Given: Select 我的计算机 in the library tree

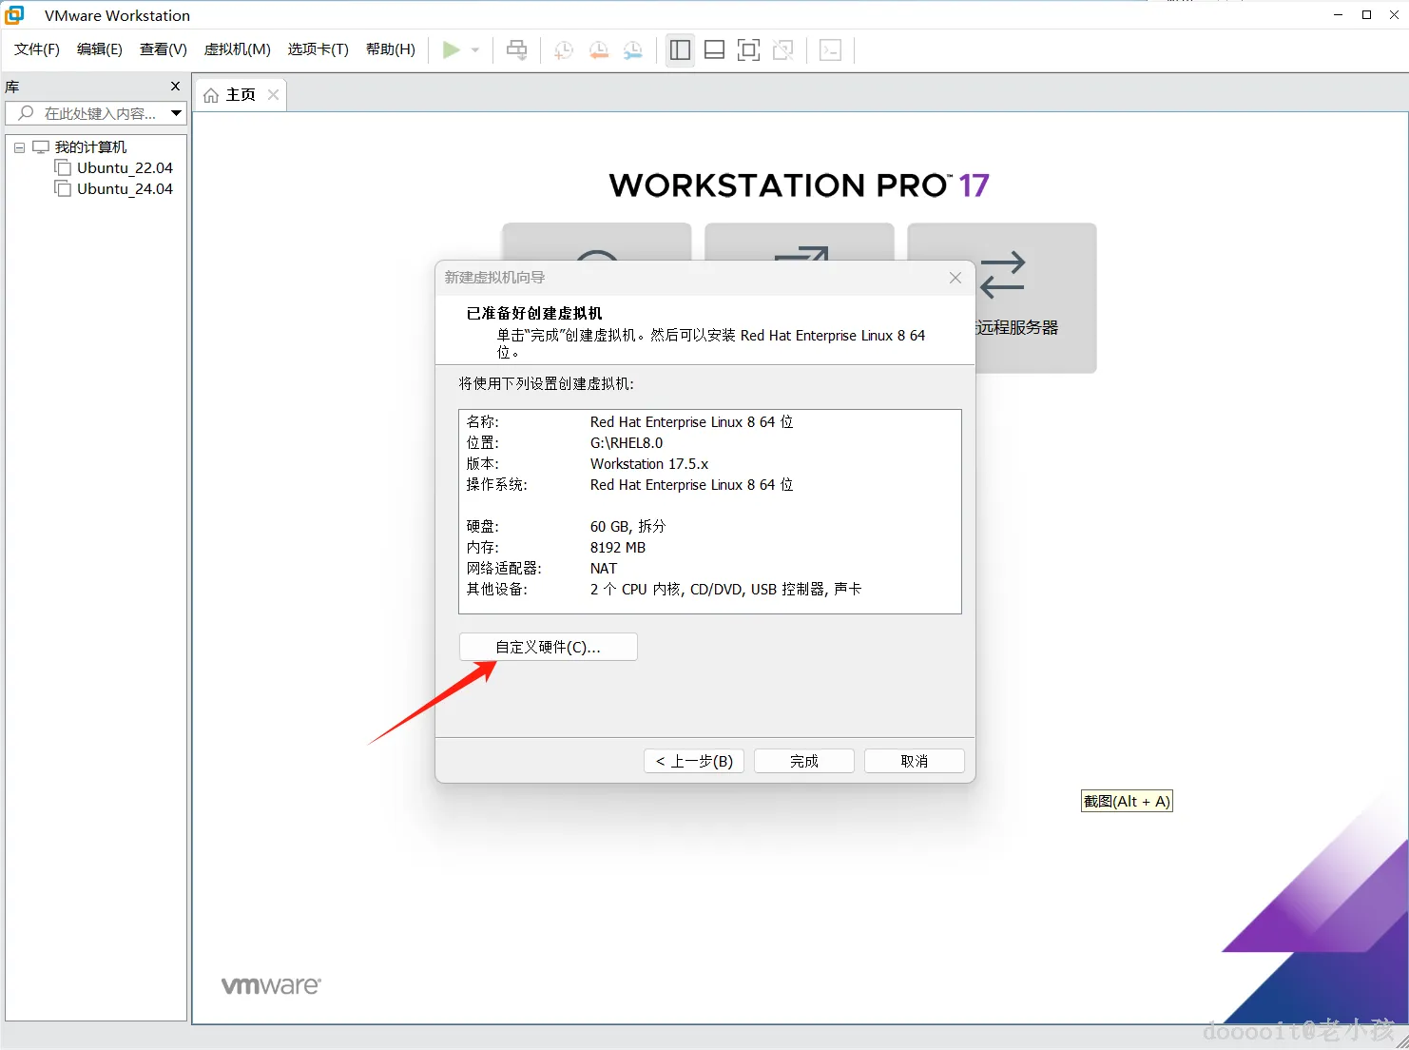Looking at the screenshot, I should 90,147.
